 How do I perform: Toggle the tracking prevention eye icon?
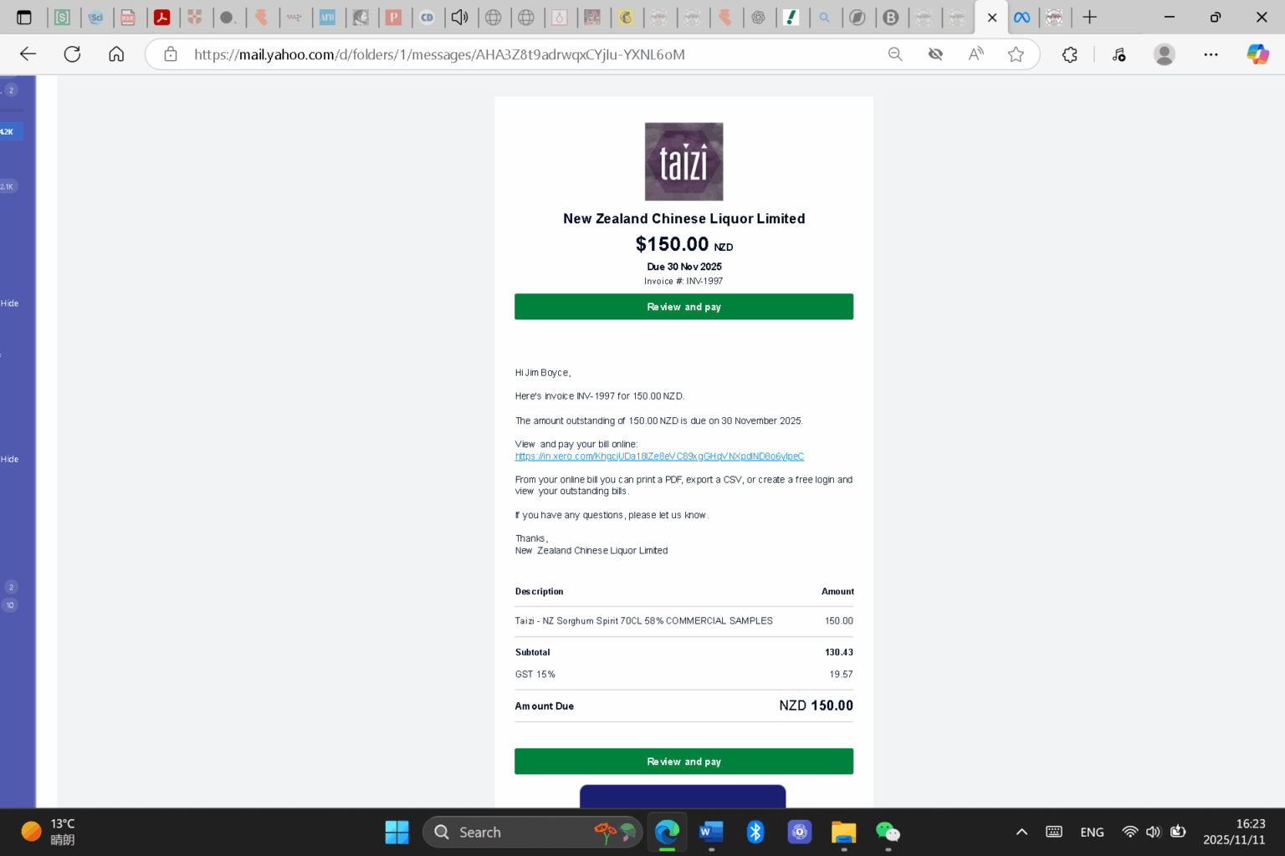[935, 54]
